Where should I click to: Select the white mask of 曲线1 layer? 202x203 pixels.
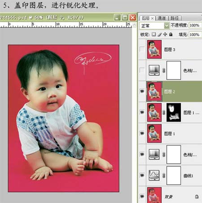174,175
